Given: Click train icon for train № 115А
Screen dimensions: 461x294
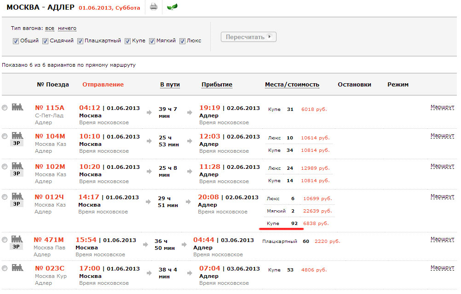Looking at the screenshot, I should (17, 107).
